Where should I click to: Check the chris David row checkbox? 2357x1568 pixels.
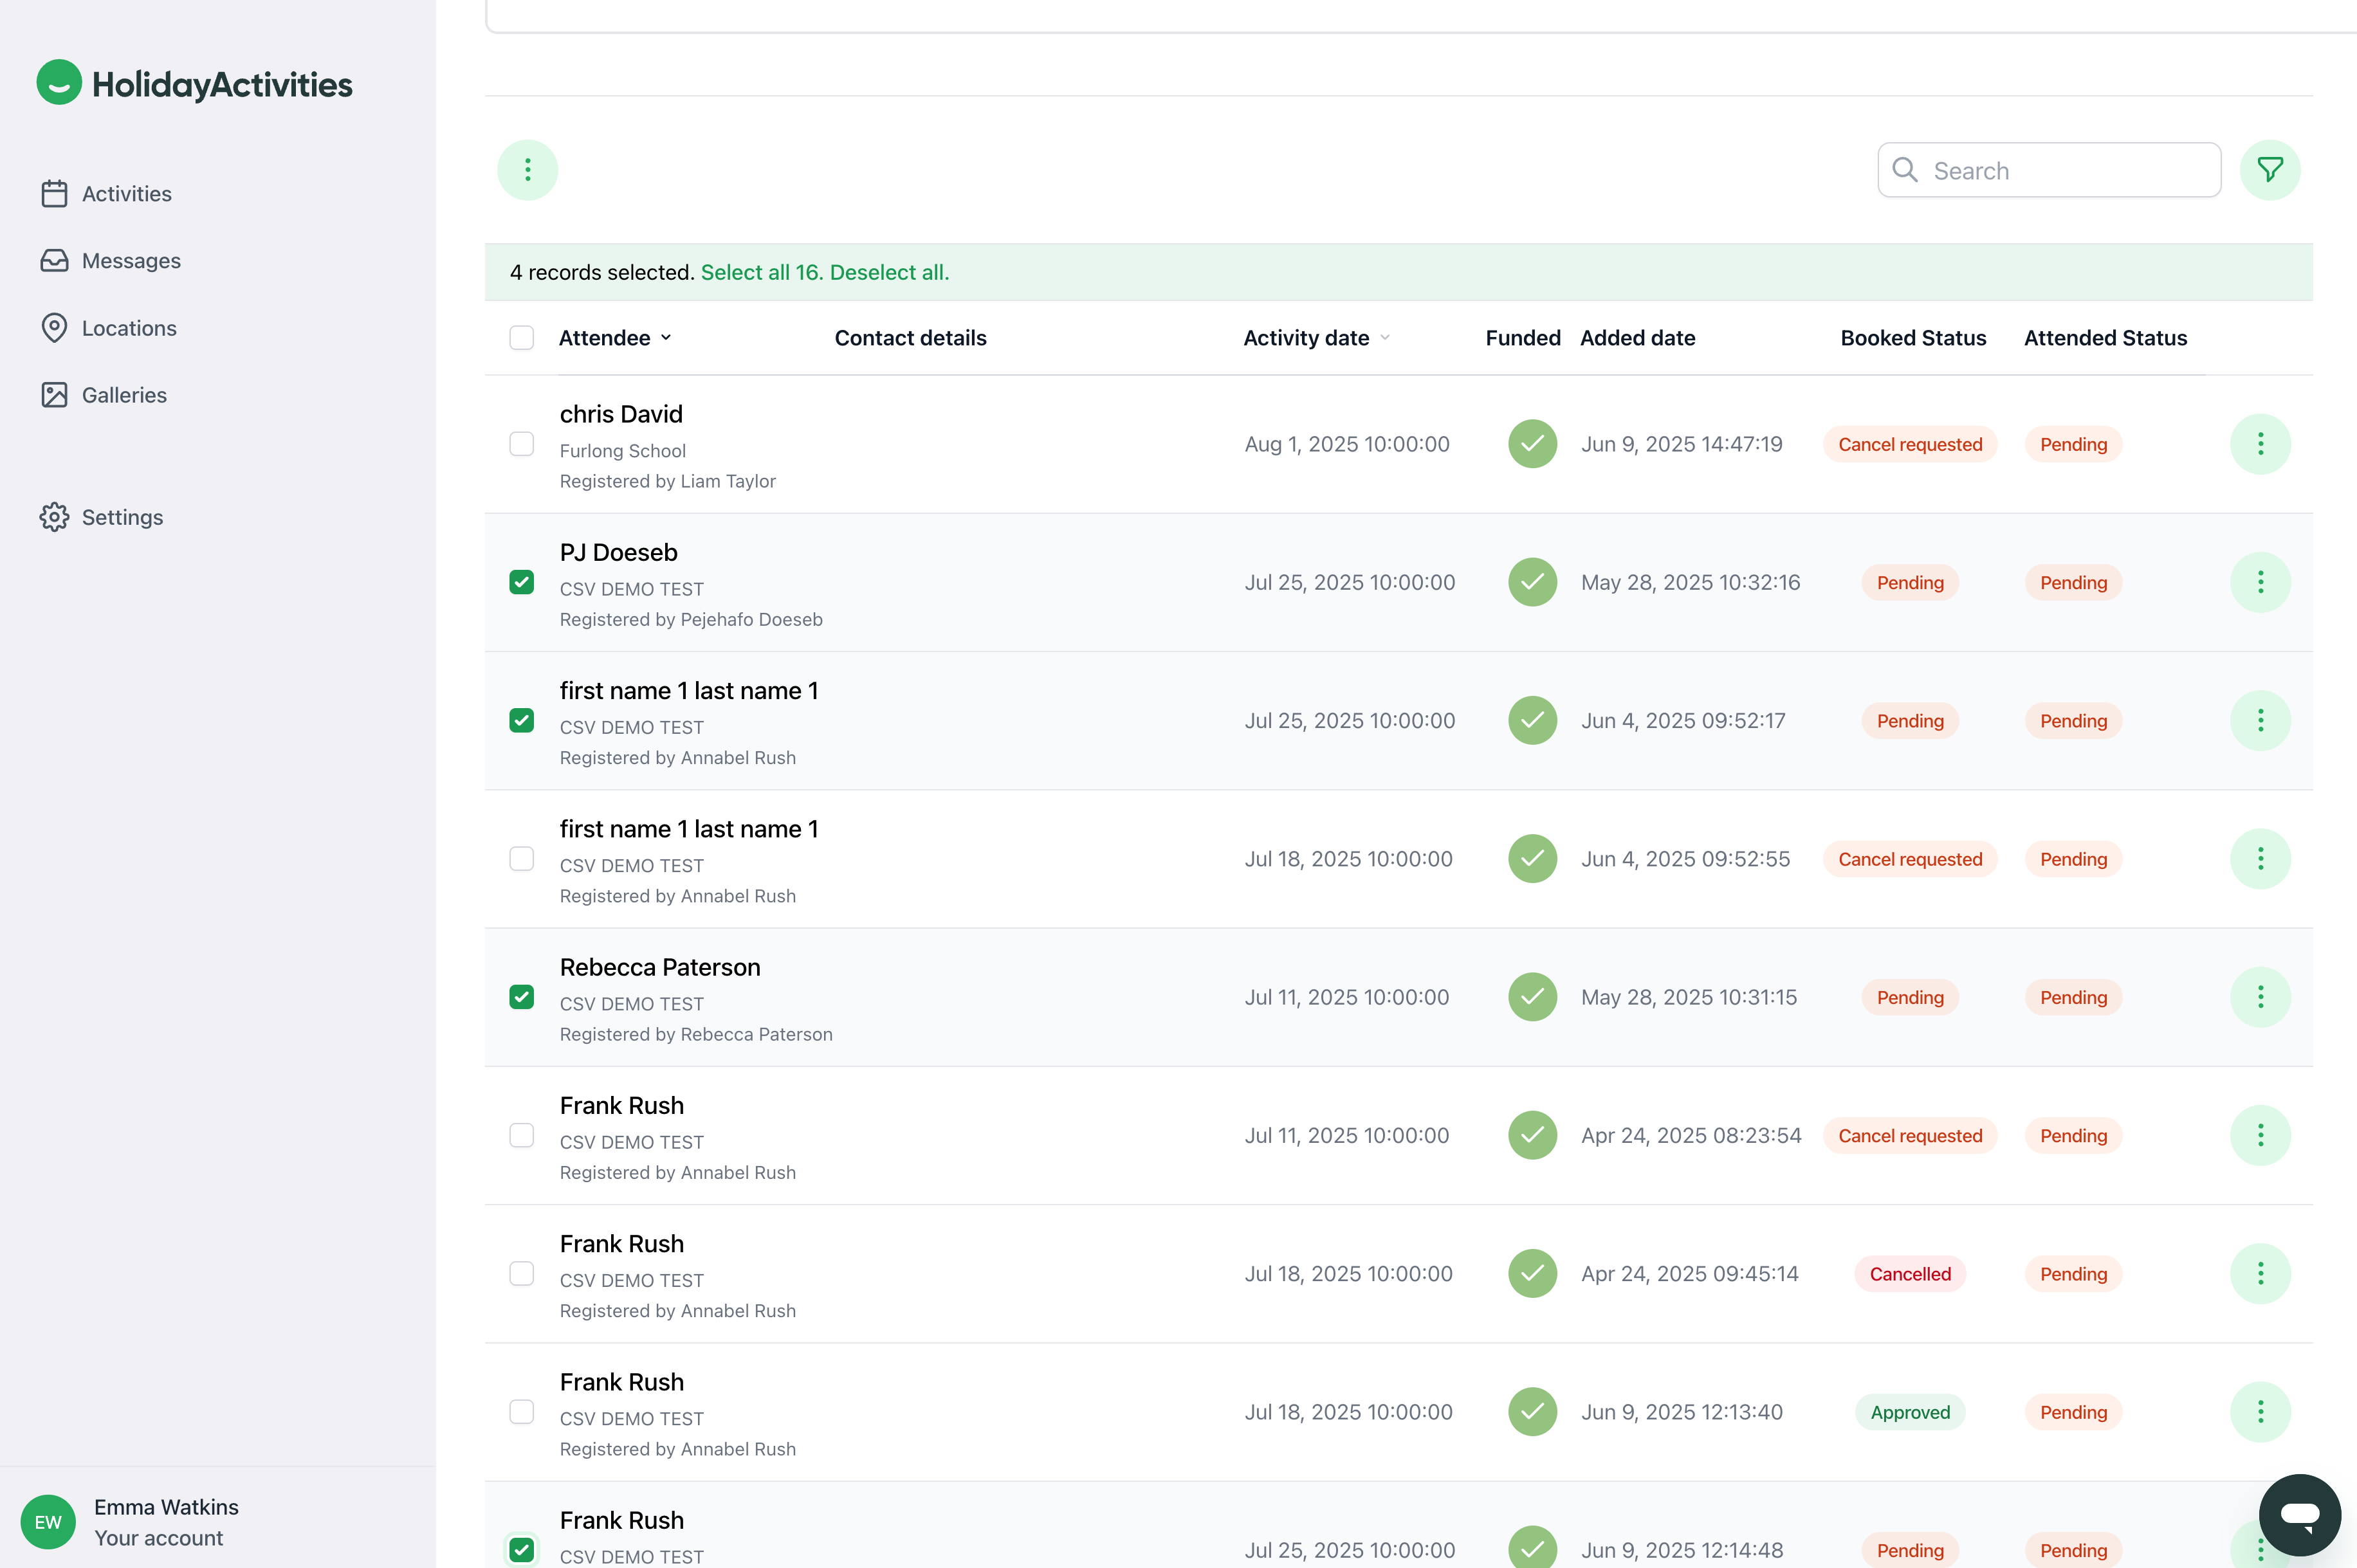coord(521,444)
